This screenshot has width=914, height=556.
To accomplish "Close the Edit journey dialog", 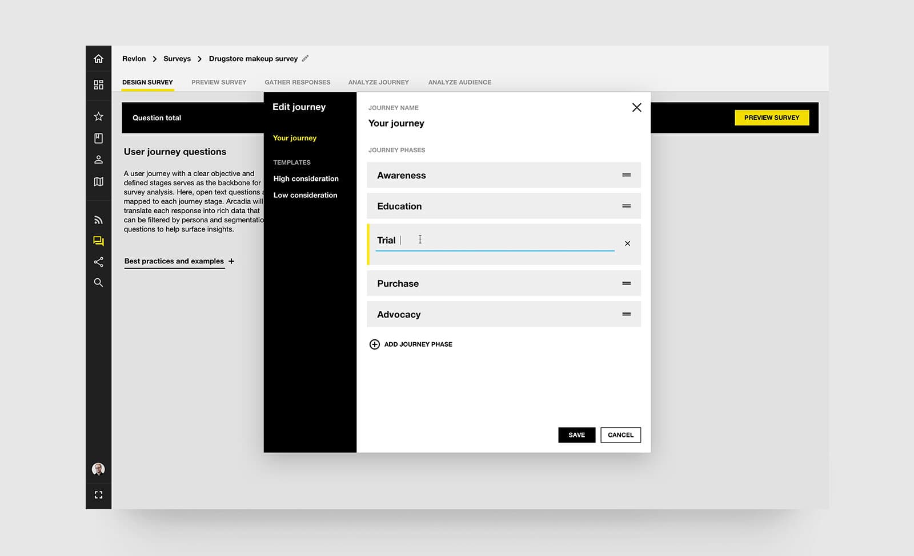I will [636, 107].
